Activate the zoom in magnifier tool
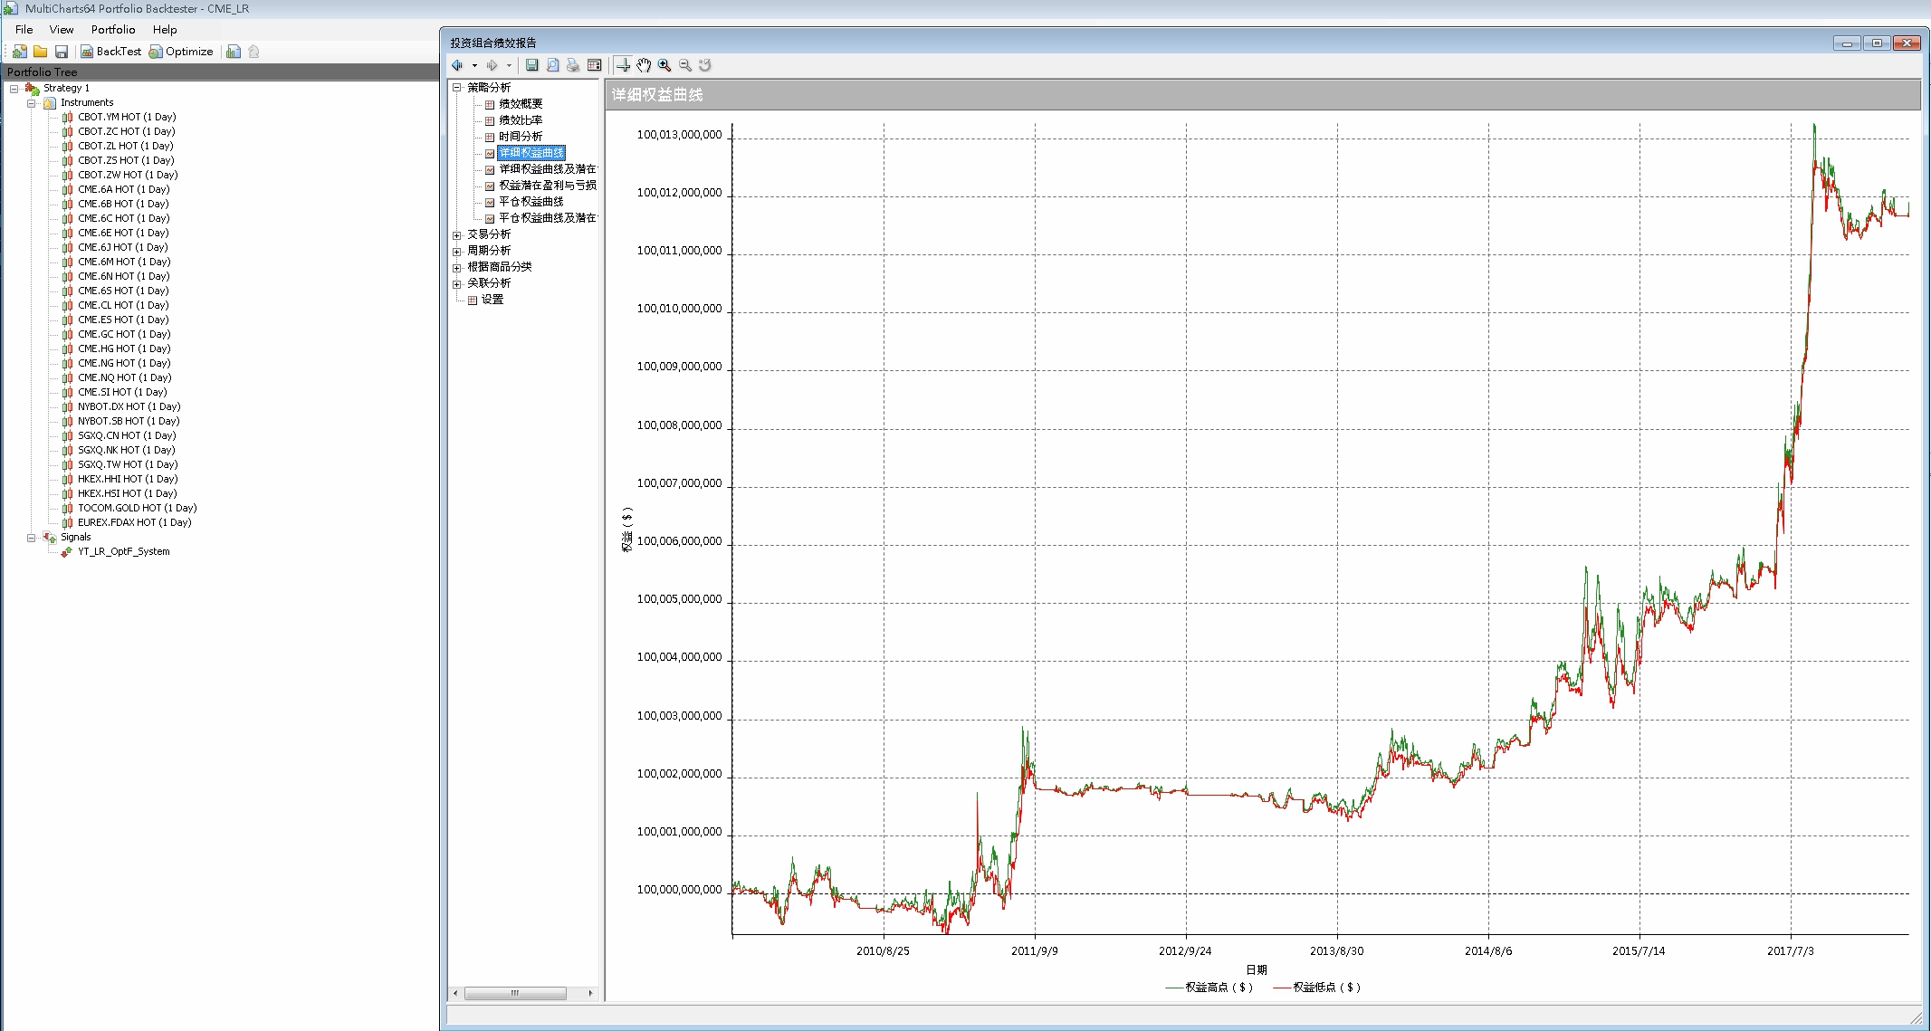The height and width of the screenshot is (1031, 1931). tap(664, 65)
